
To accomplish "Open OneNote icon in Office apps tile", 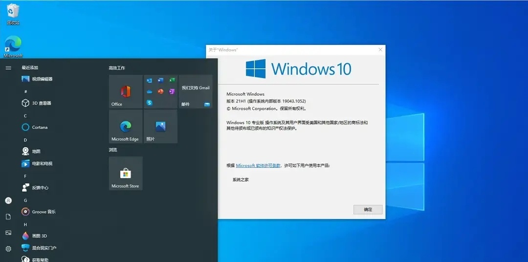I will pyautogui.click(x=172, y=91).
